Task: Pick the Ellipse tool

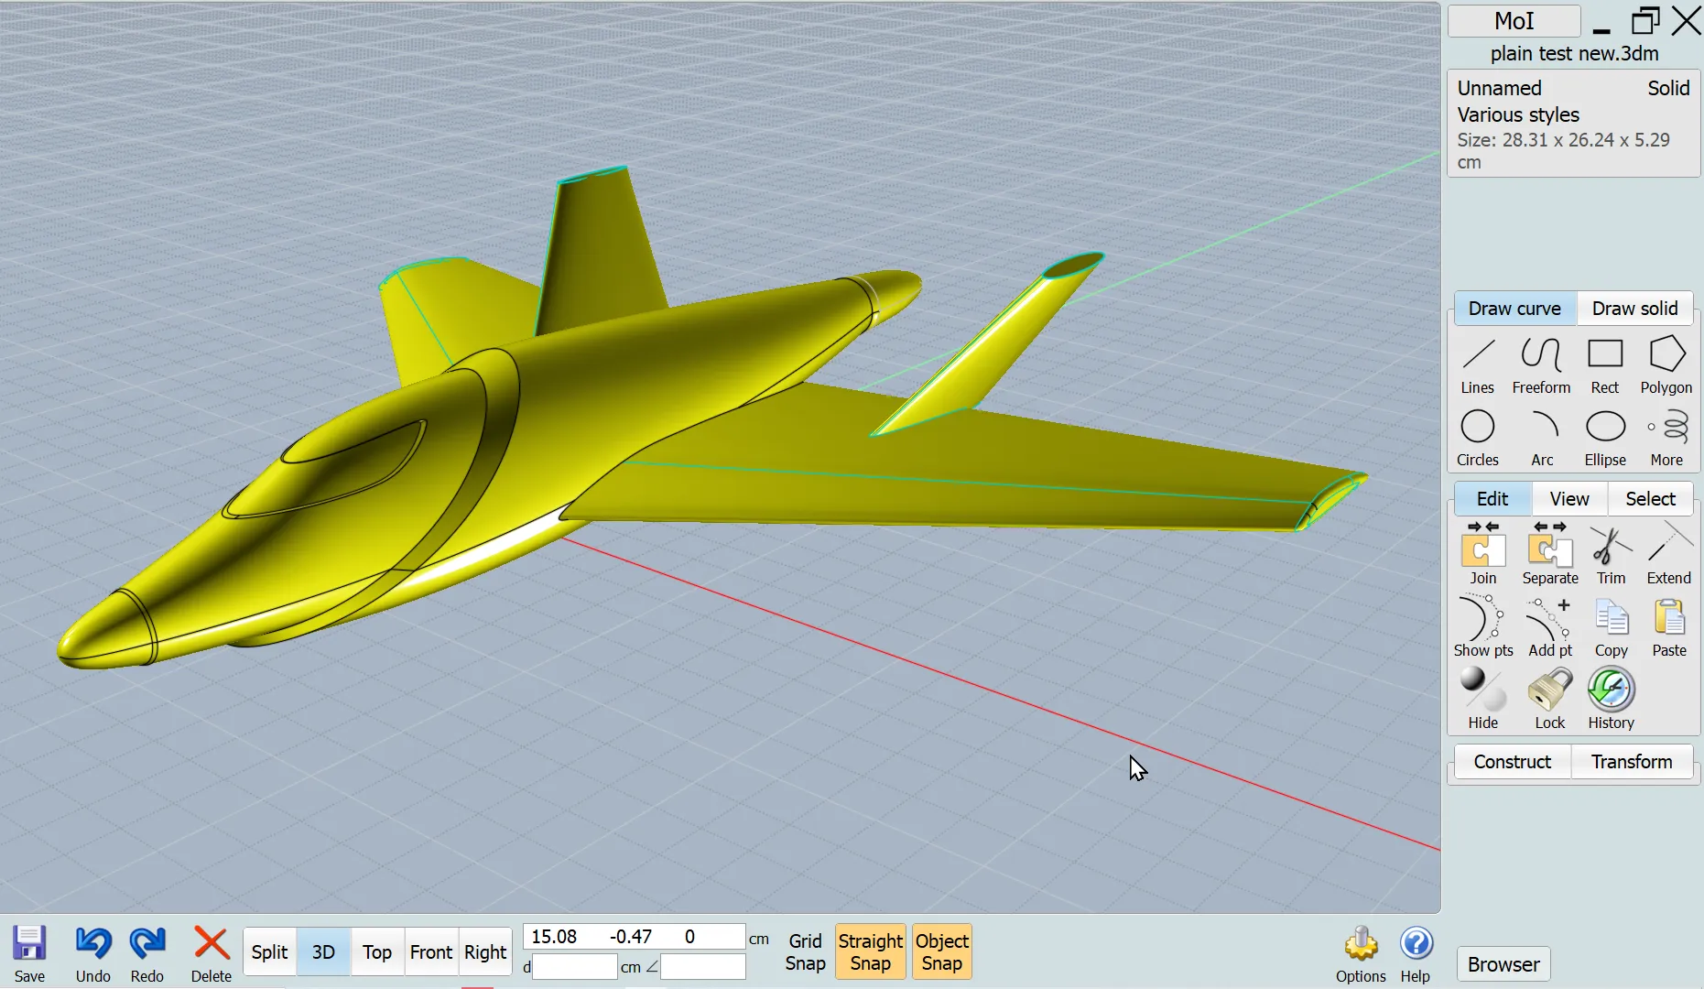Action: [1604, 437]
